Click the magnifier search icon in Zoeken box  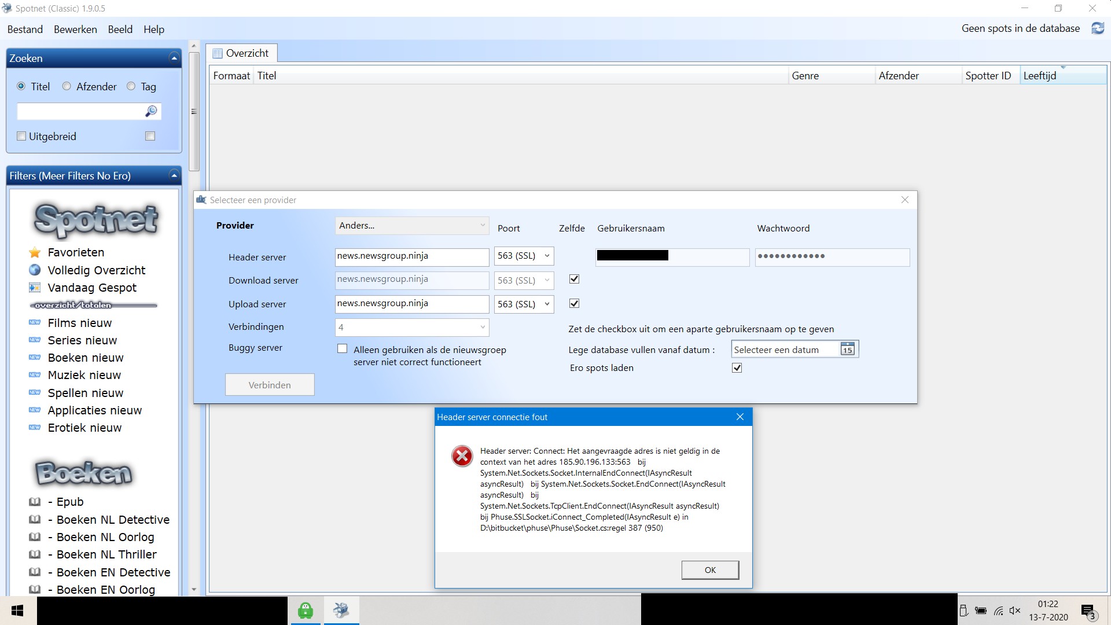[151, 111]
